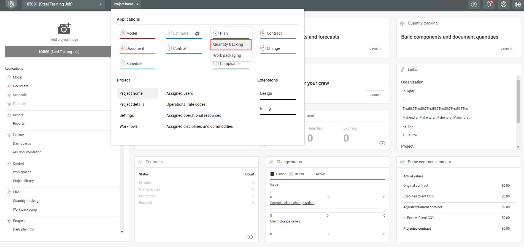The image size is (524, 247).
Task: Select Work packaging in the Plan submenu
Action: point(227,55)
